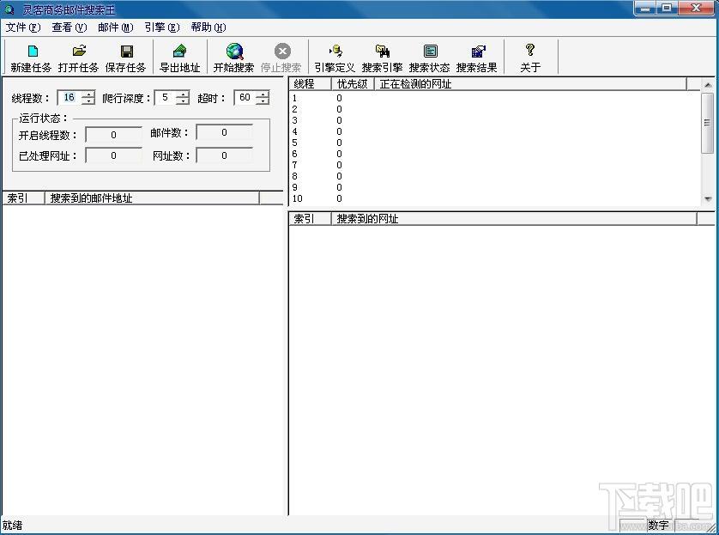Maximize the 灵客商务邮件搜索王 window

[667, 8]
